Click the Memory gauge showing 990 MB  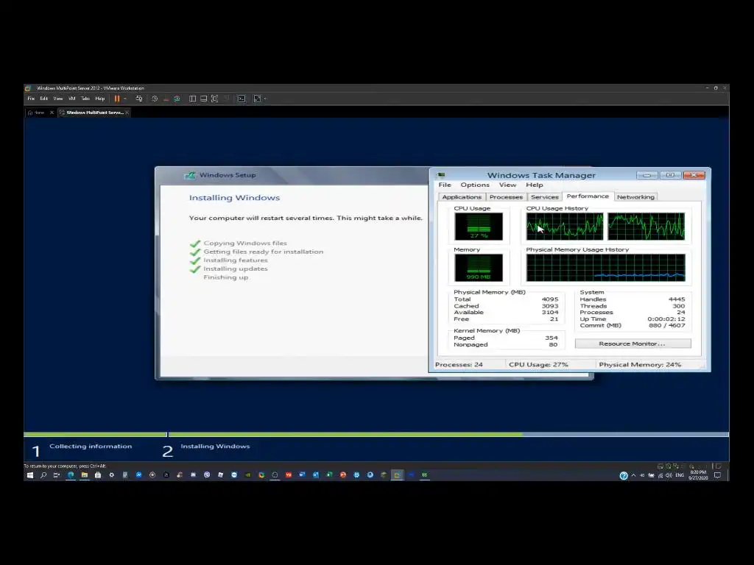479,268
